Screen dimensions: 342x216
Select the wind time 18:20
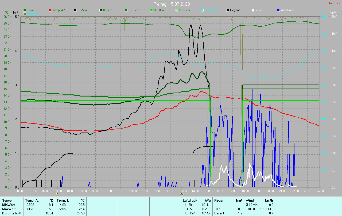click(251, 209)
